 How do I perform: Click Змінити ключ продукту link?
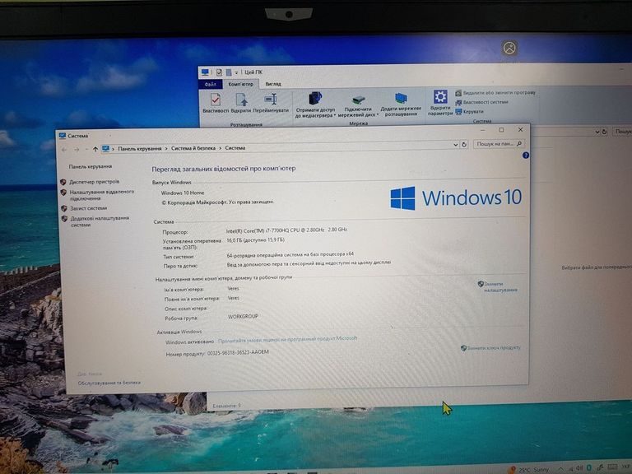[494, 347]
